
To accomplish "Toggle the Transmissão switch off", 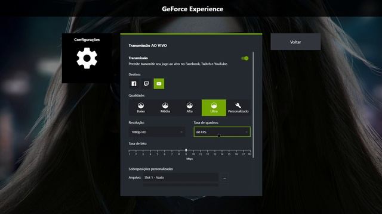I will pyautogui.click(x=245, y=58).
